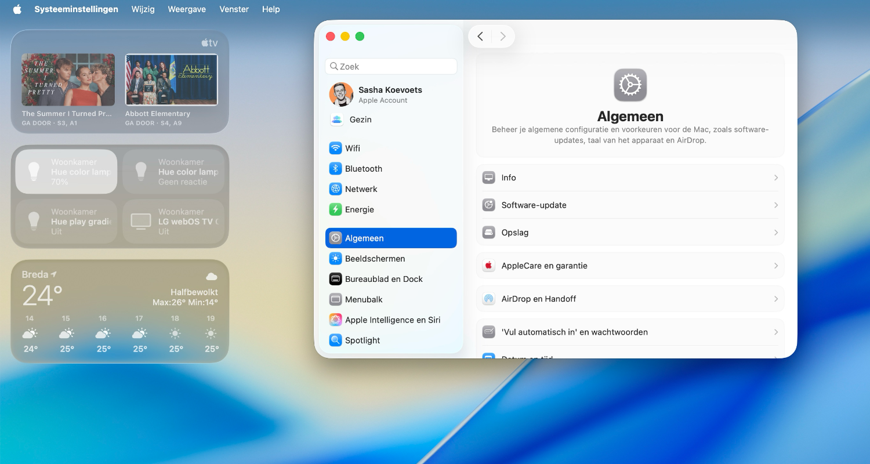Click the hour 18 sun forecast icon

(175, 333)
